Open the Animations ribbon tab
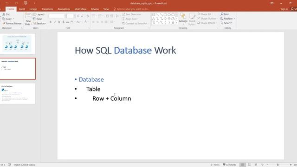Screen dimensions: 297x167 point(64,9)
